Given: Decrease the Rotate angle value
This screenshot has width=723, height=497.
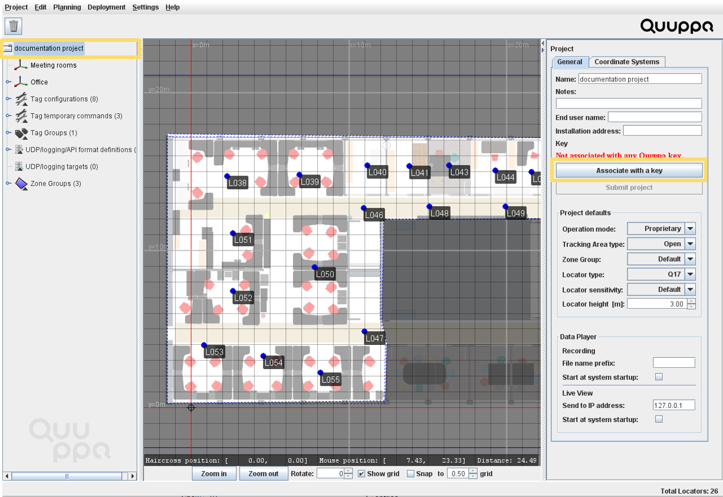Looking at the screenshot, I should click(349, 476).
